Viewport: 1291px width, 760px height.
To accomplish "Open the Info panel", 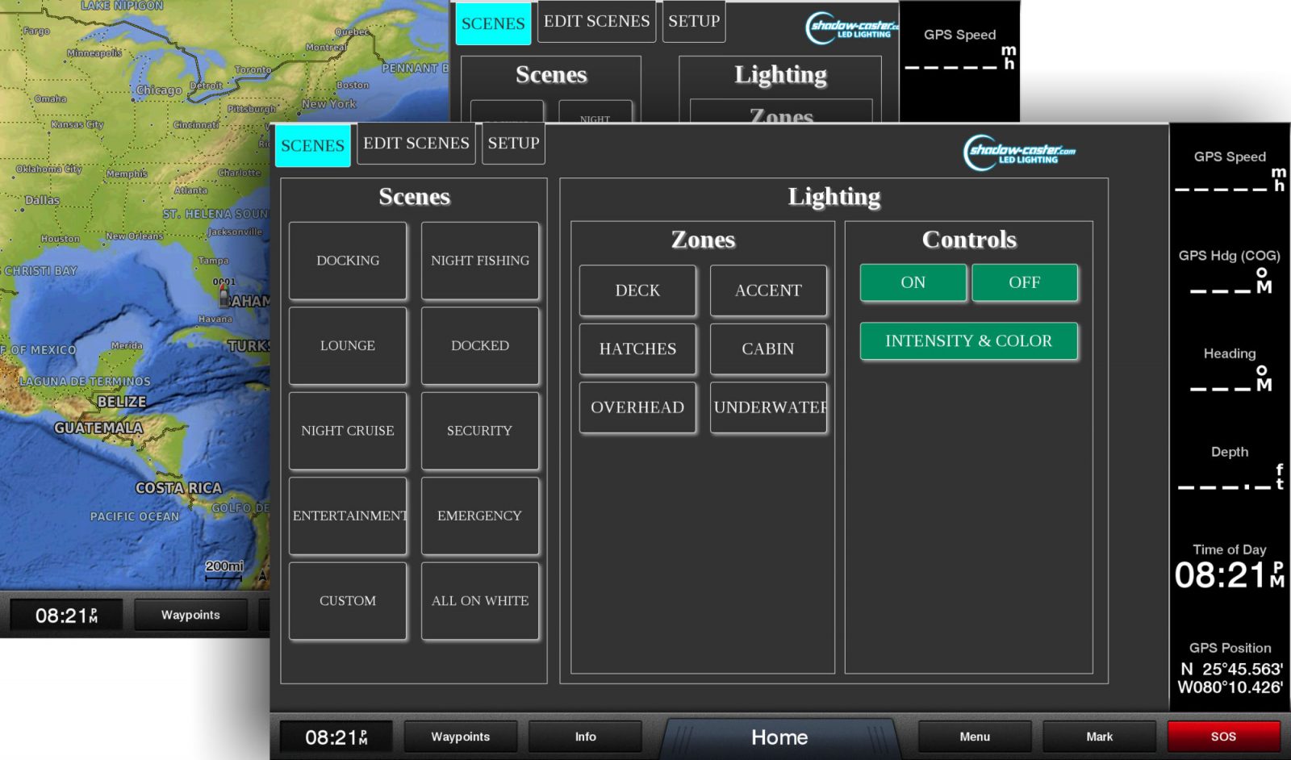I will (x=585, y=736).
